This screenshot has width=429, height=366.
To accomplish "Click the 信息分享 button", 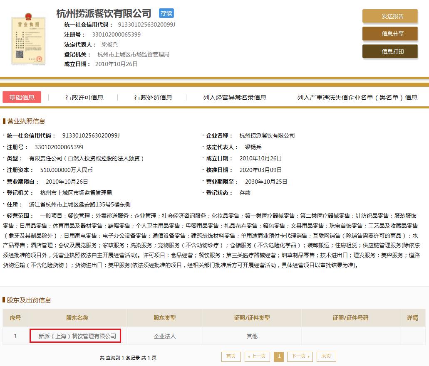I will point(390,34).
